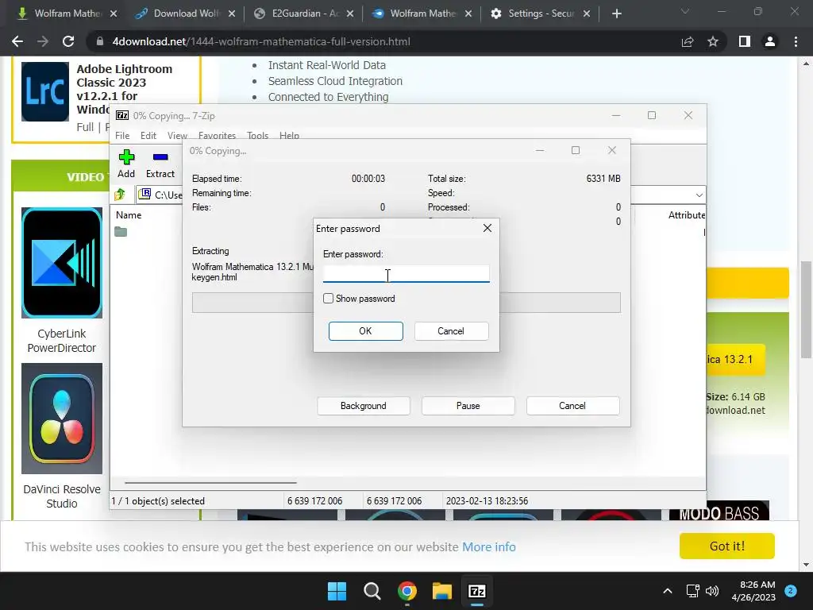The image size is (813, 610).
Task: Go back in the browser
Action: tap(17, 41)
